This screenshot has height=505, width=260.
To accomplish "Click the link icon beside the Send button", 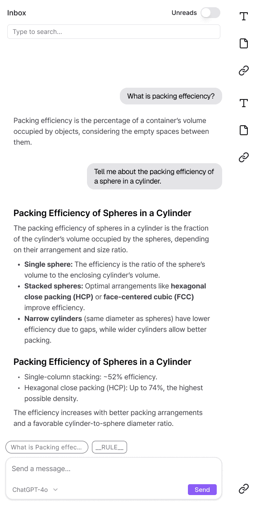I will pyautogui.click(x=244, y=489).
